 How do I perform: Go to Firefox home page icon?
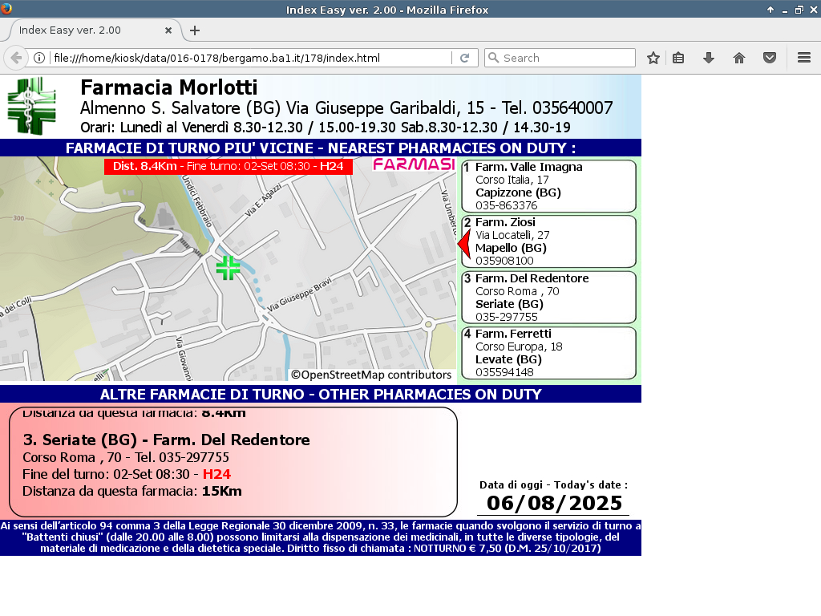739,58
